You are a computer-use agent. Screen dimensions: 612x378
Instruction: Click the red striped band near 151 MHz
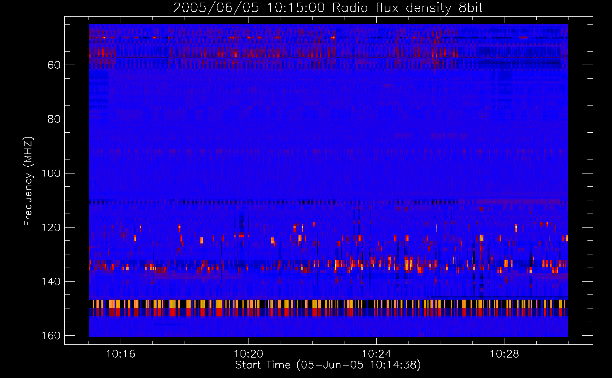pyautogui.click(x=328, y=312)
